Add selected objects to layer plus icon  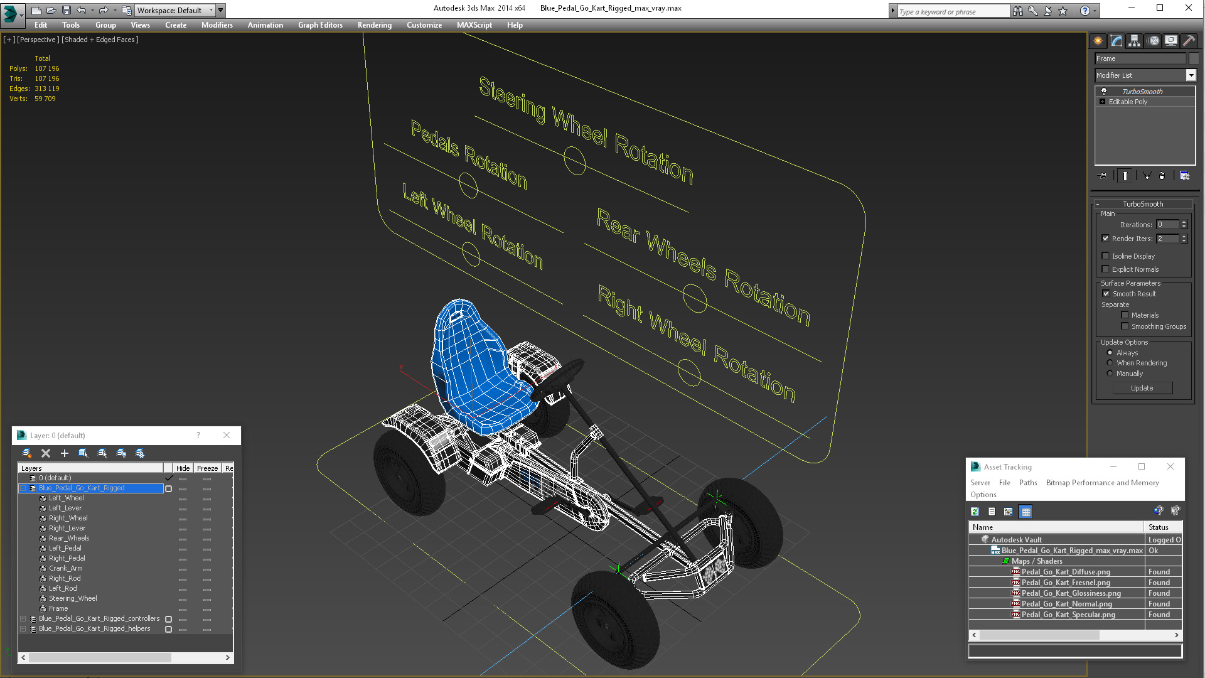click(x=64, y=453)
